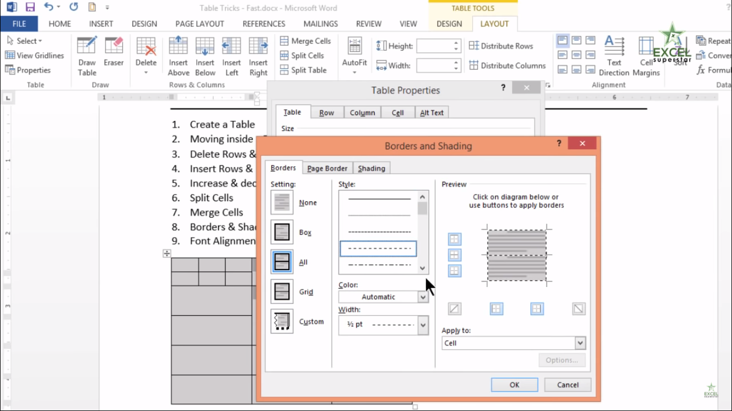Select the dash-dot line style in list
This screenshot has height=411, width=732.
(x=379, y=264)
